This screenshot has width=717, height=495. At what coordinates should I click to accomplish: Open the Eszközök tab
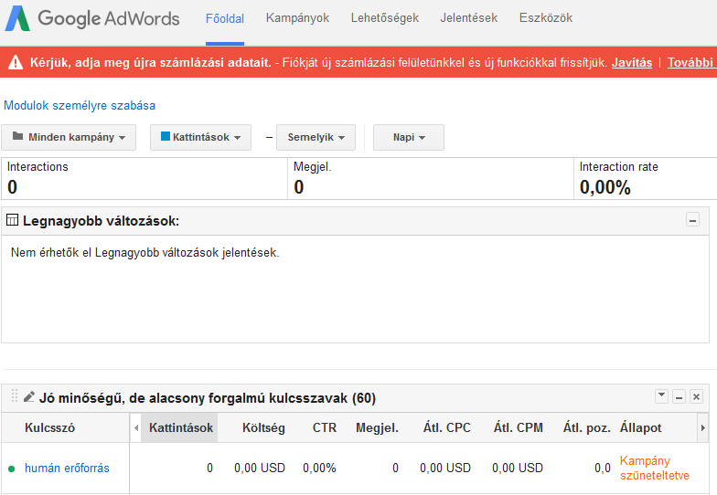click(x=545, y=18)
